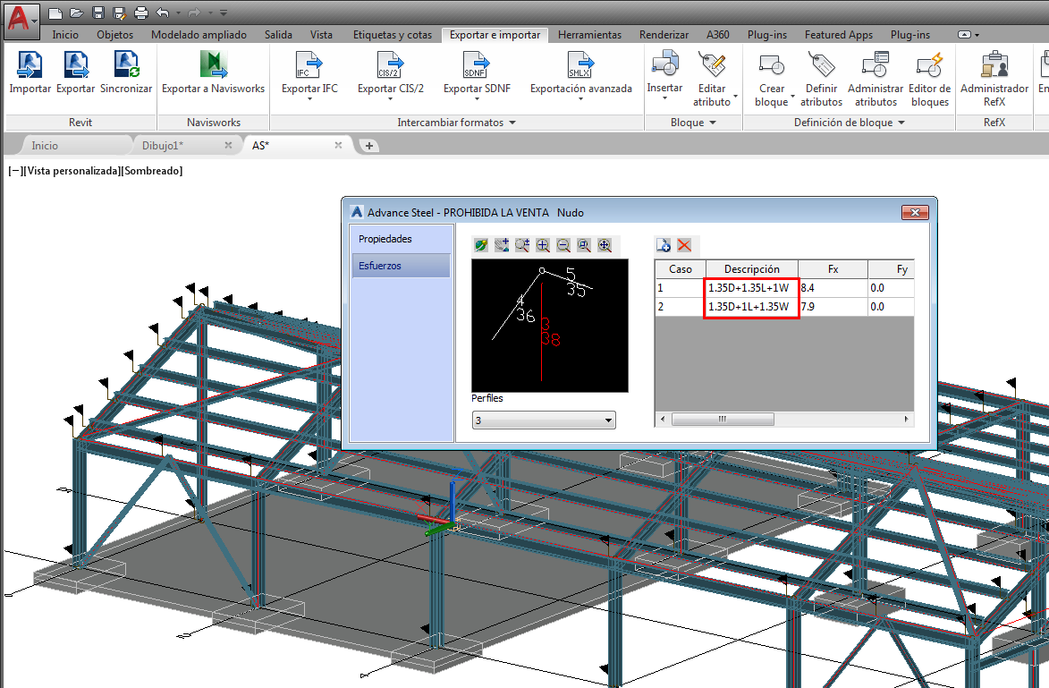Click the Exportar CIS/2 icon
This screenshot has width=1049, height=688.
[x=391, y=65]
